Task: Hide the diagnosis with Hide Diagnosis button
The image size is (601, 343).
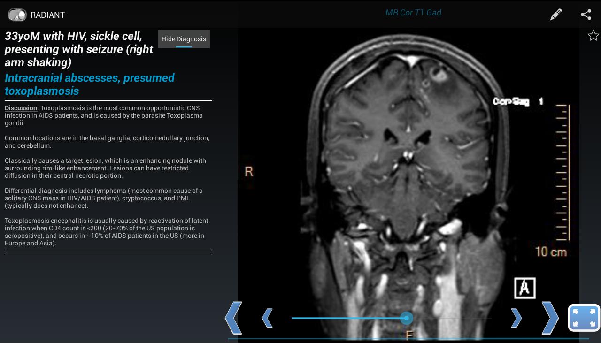Action: click(184, 39)
